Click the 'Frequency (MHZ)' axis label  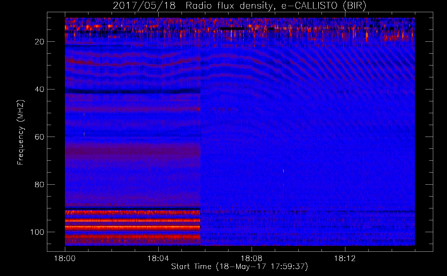[x=21, y=132]
